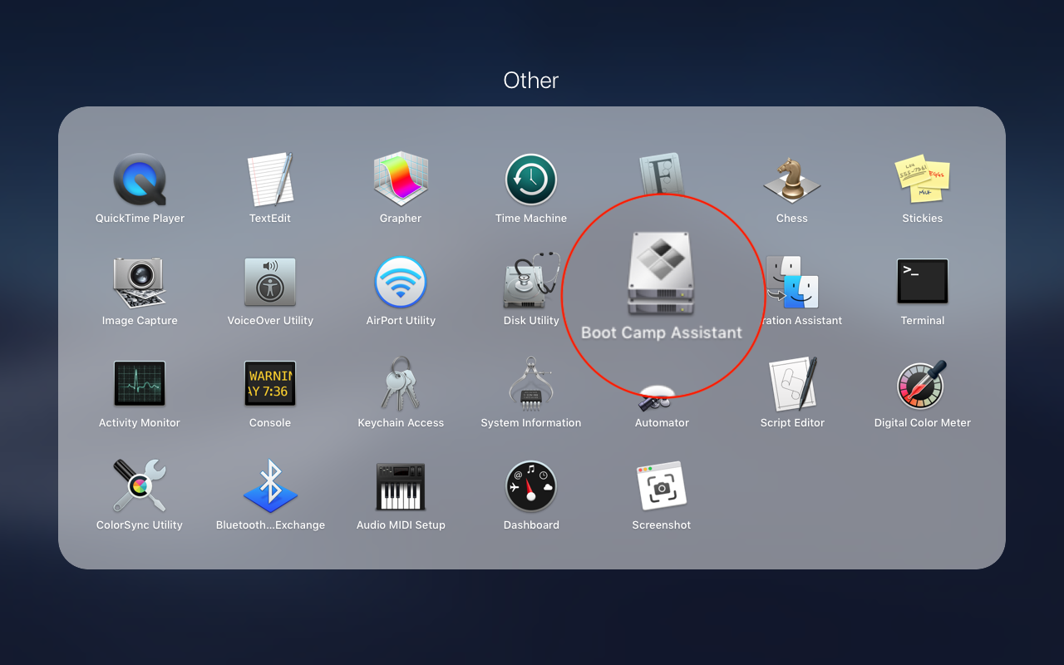
Task: Open AirPort Utility
Action: click(401, 282)
